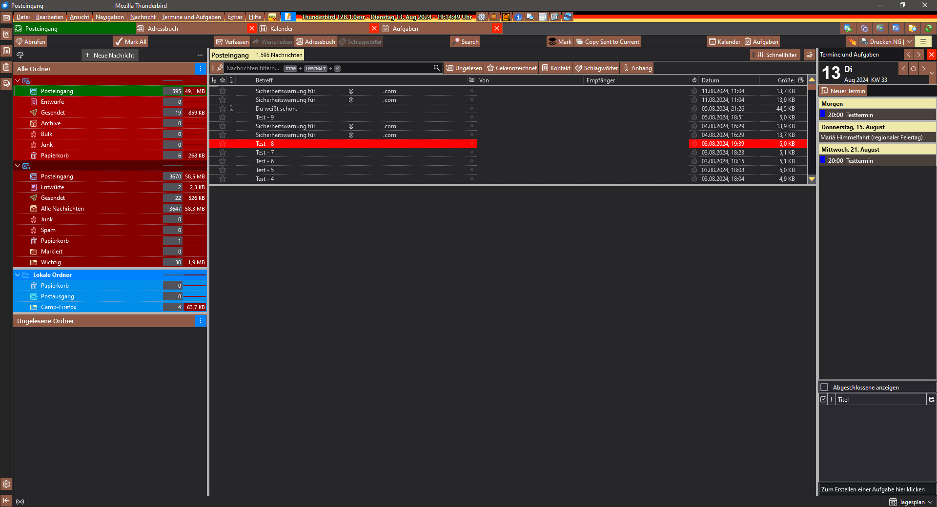The image size is (937, 507).
Task: Click the Neue Nachricht button
Action: pyautogui.click(x=110, y=55)
